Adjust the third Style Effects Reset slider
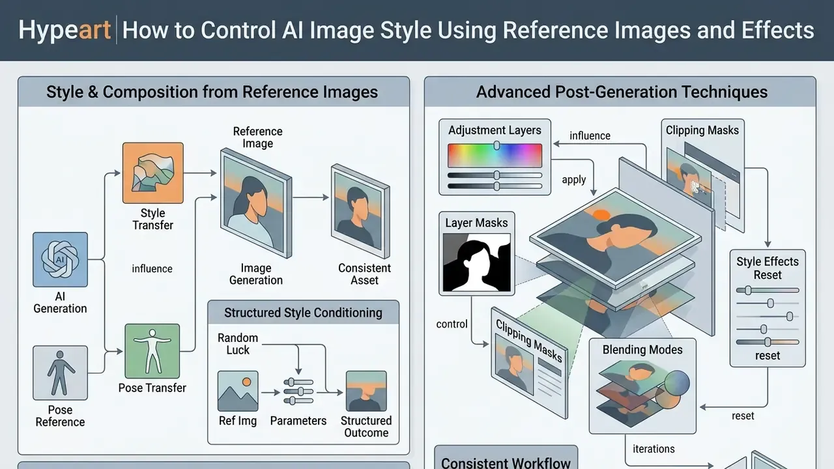Viewport: 834px width, 469px height. pos(767,316)
